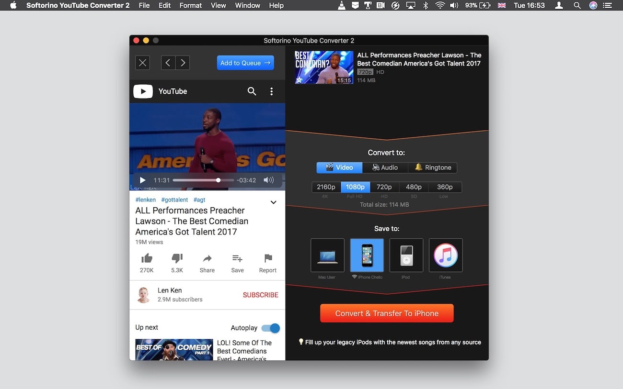Save to Mac User laptop icon
The height and width of the screenshot is (389, 623).
coord(327,255)
